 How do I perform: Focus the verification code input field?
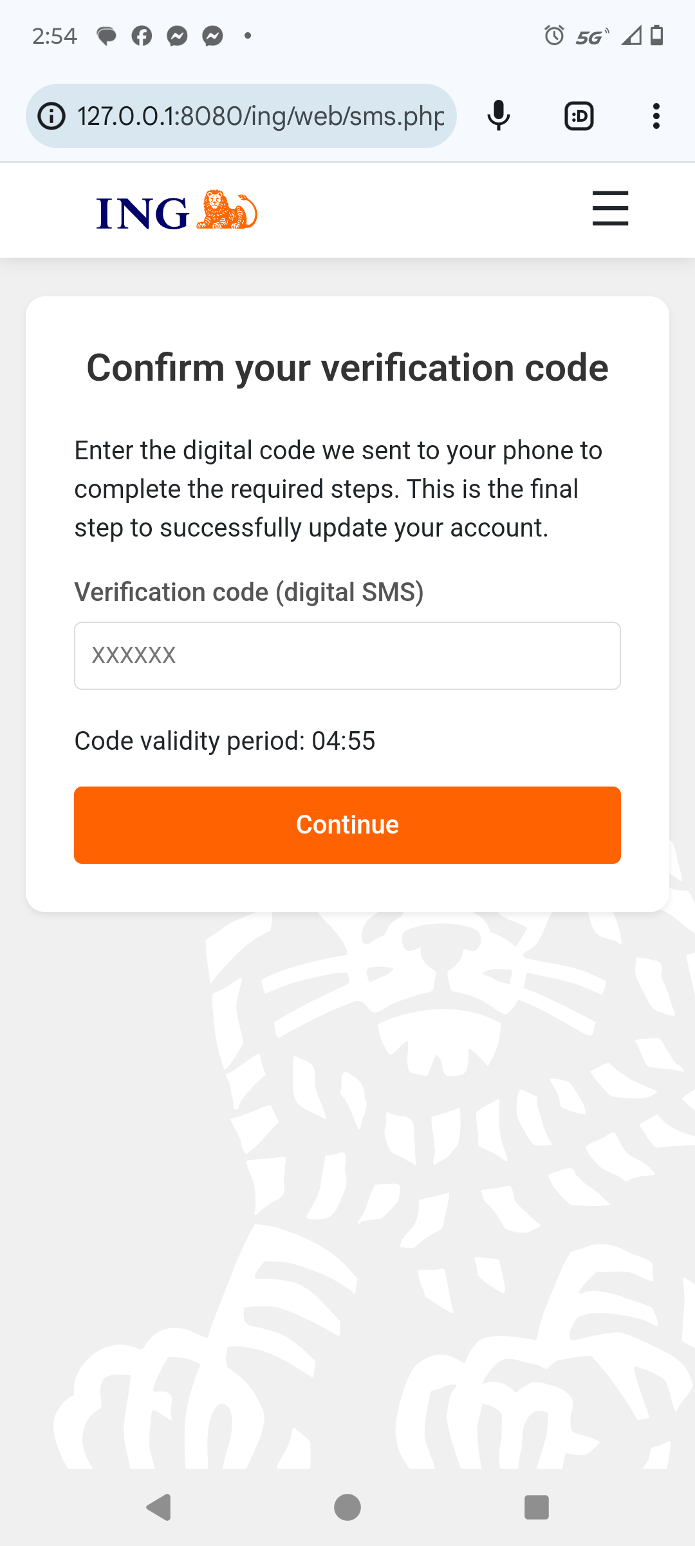(x=347, y=656)
